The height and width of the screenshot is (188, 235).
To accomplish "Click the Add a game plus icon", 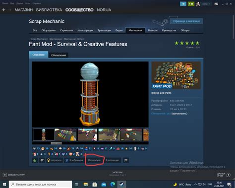I will [x=5, y=175].
